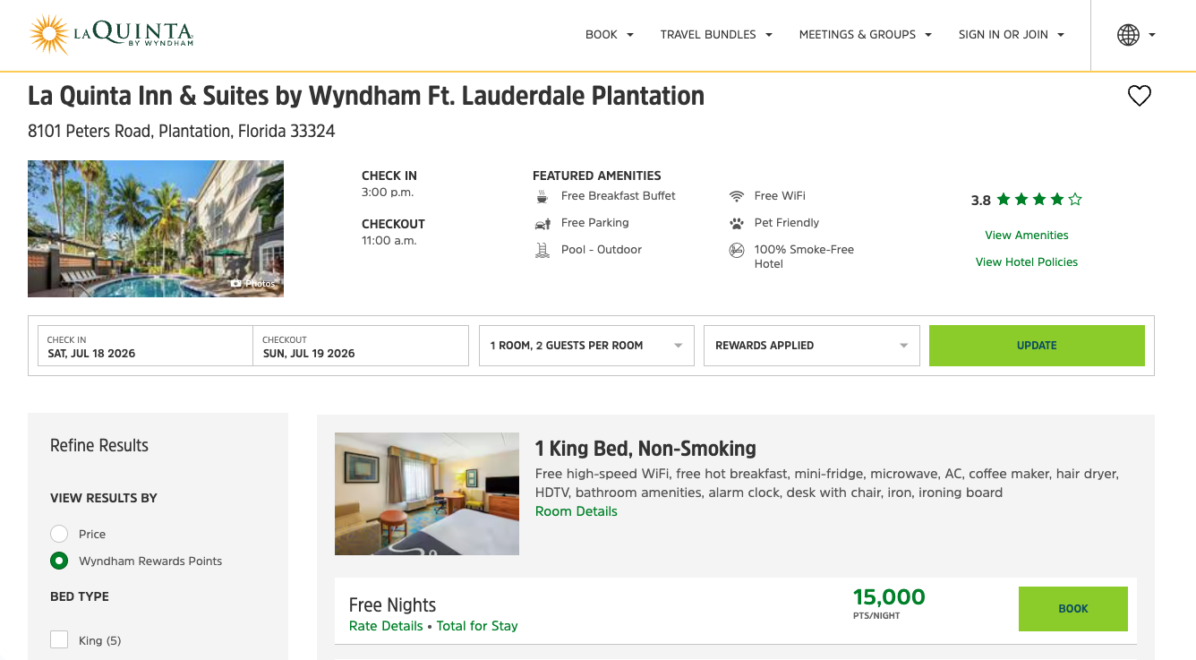The width and height of the screenshot is (1196, 660).
Task: Select the Wyndham Rewards Points radio button
Action: click(x=59, y=561)
